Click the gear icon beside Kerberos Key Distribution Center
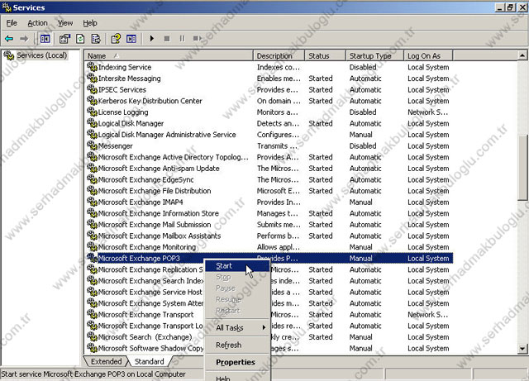The width and height of the screenshot is (529, 381). click(92, 101)
